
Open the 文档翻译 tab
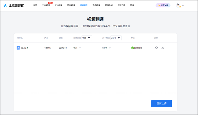pos(59,5)
